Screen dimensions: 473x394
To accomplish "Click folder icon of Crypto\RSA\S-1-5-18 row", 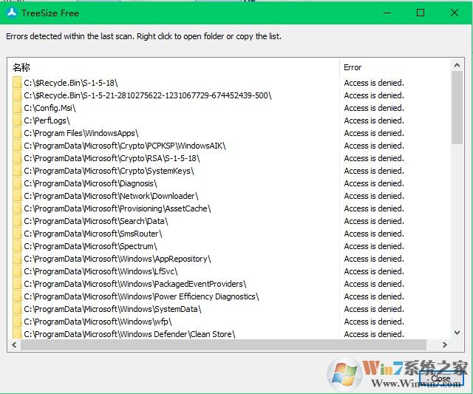I will [x=17, y=158].
